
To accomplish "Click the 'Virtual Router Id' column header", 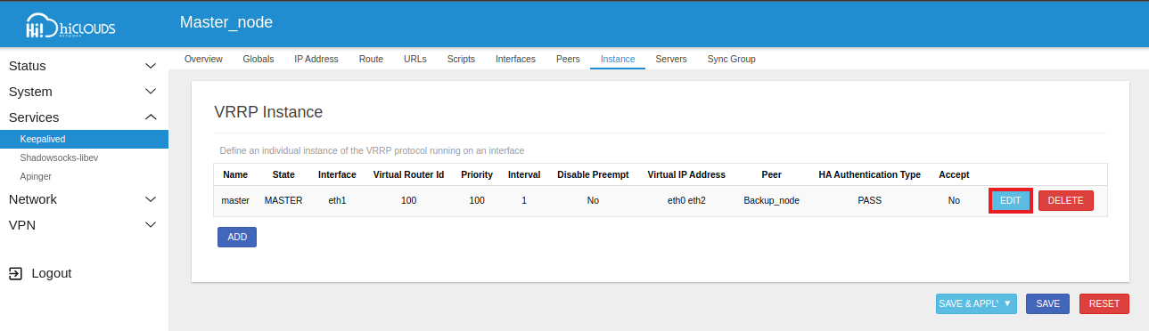I will tap(408, 174).
